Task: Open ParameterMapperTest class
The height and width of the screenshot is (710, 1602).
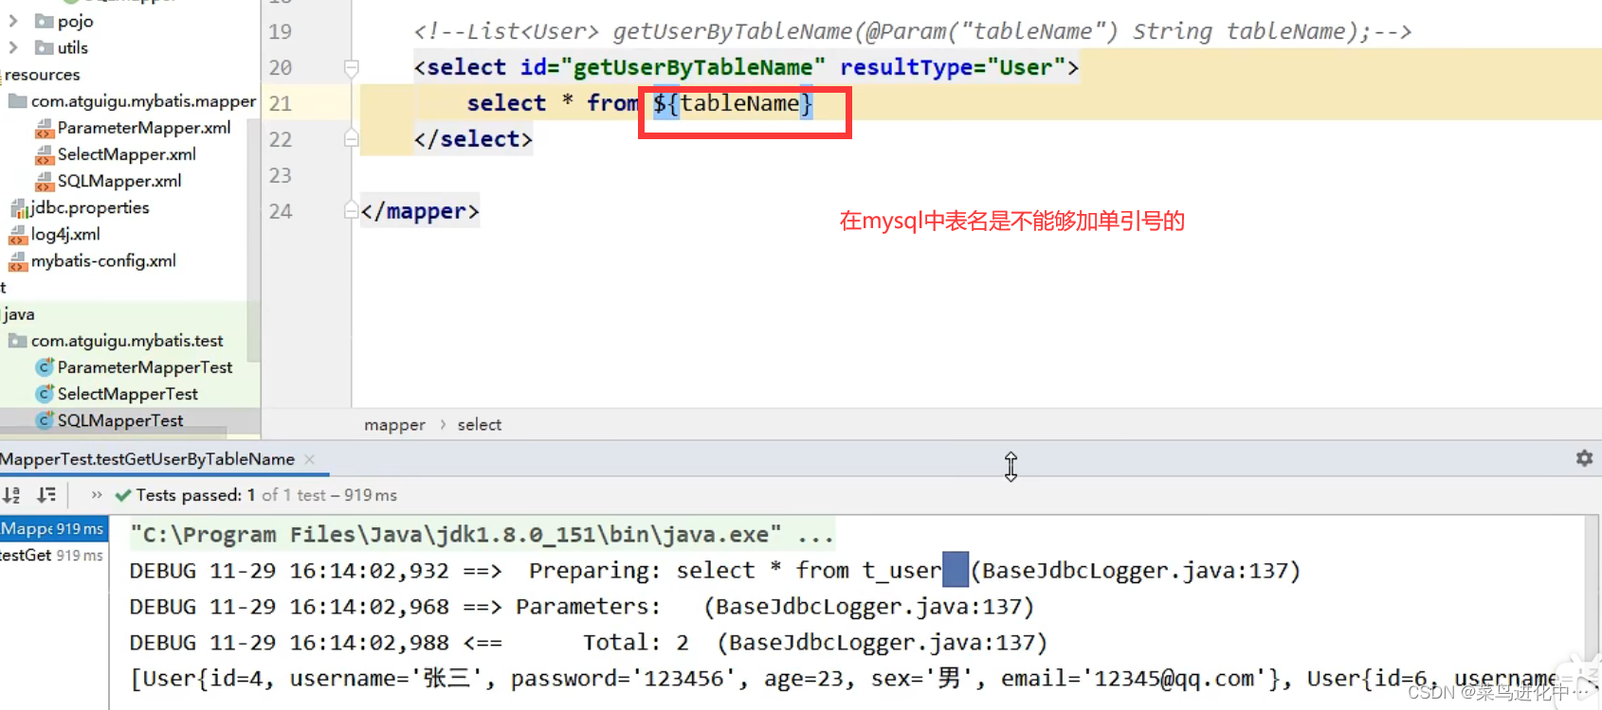Action: pyautogui.click(x=145, y=367)
